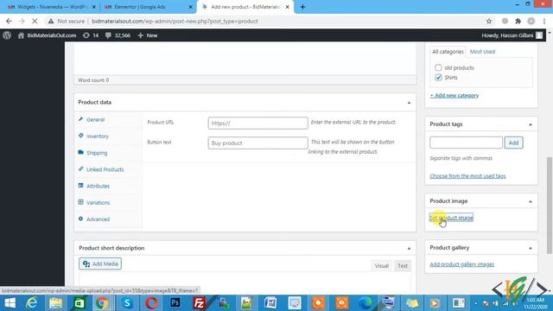Open the Howdy, Hassan Gillani profile
This screenshot has height=311, width=553.
coord(512,35)
